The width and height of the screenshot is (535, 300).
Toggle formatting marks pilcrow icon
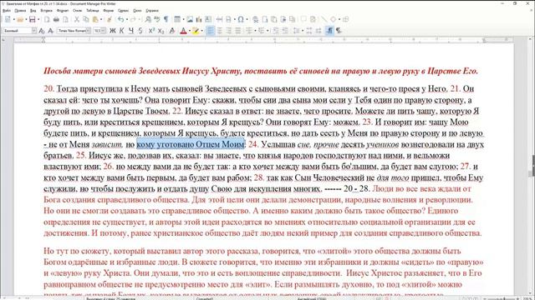coord(166,20)
